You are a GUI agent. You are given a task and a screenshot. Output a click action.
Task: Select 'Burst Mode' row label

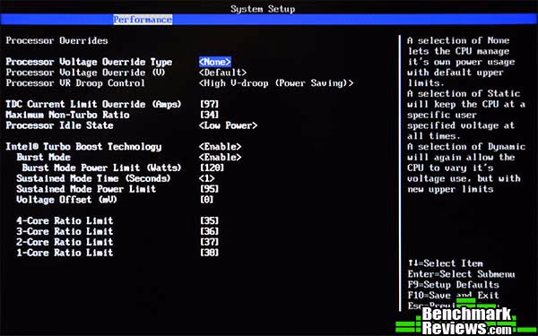[44, 158]
